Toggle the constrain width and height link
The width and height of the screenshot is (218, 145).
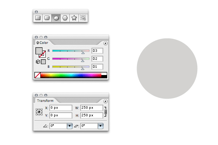click(x=106, y=111)
